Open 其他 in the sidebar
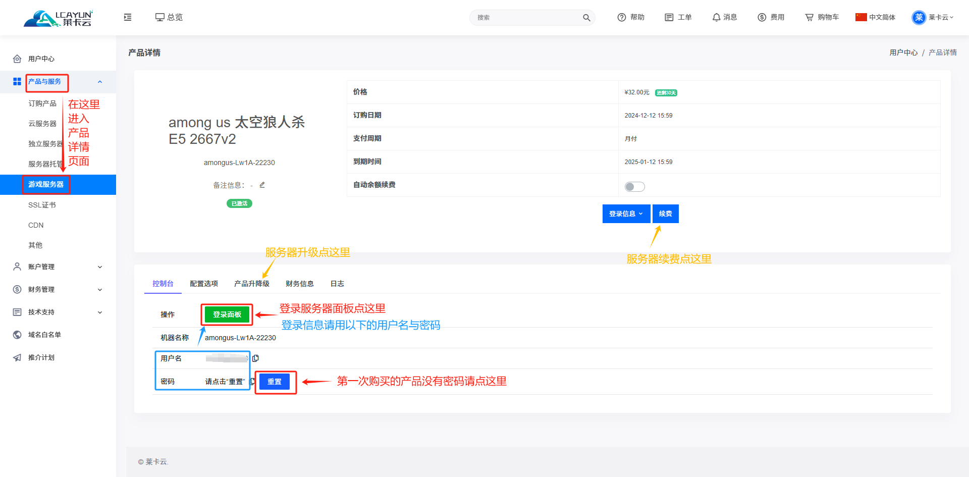The image size is (969, 477). point(35,245)
